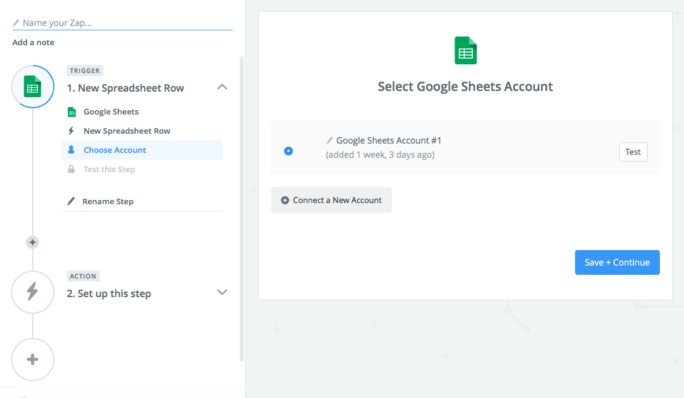
Task: Click the chevron next to 2. Set up this step
Action: point(222,292)
